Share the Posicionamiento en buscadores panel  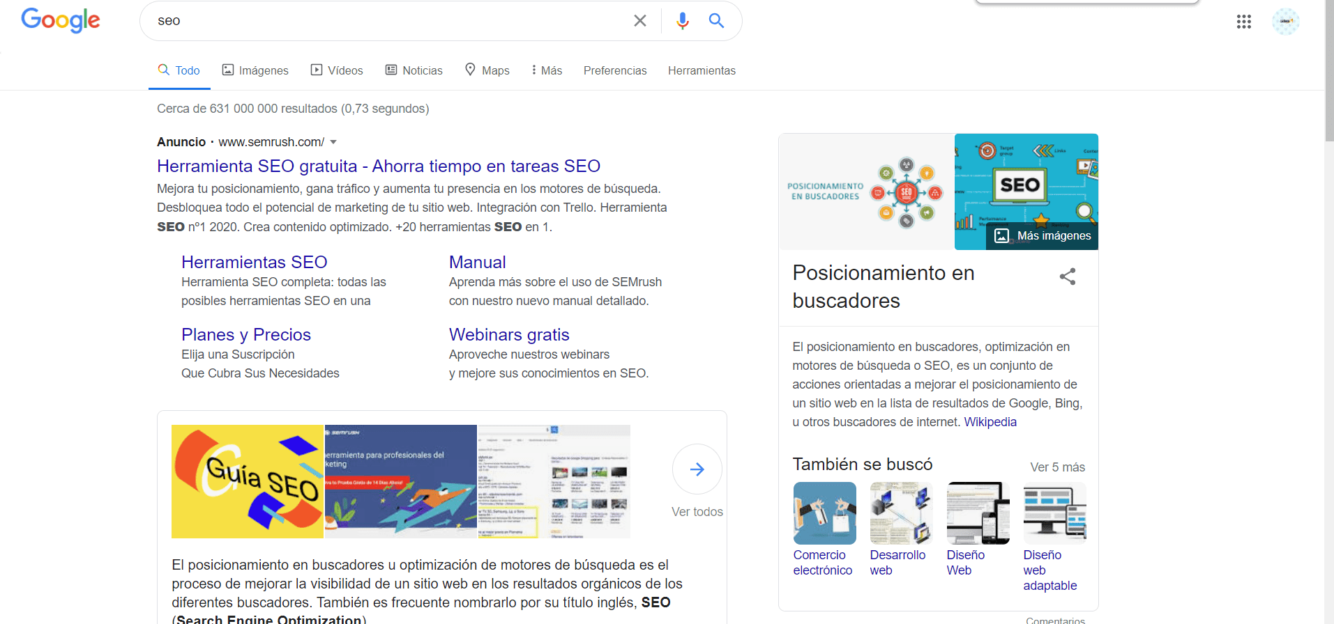pos(1067,276)
